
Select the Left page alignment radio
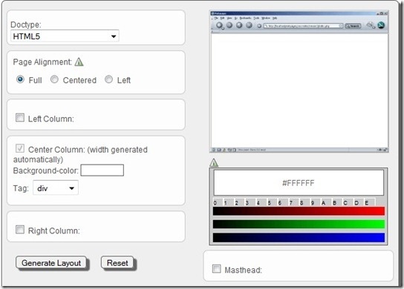coord(108,79)
